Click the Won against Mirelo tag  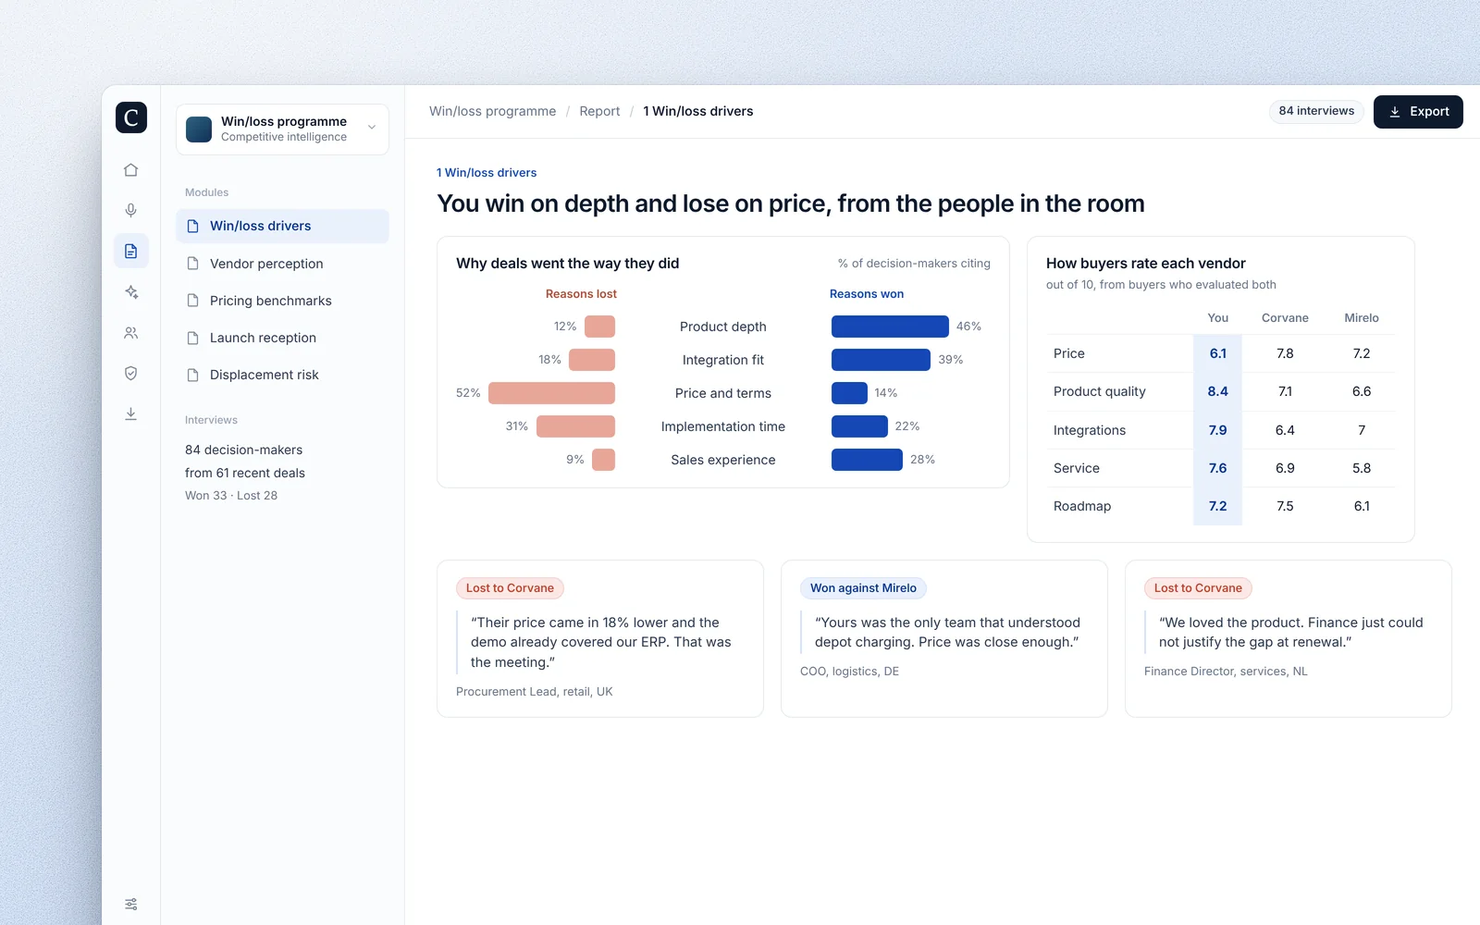(863, 588)
